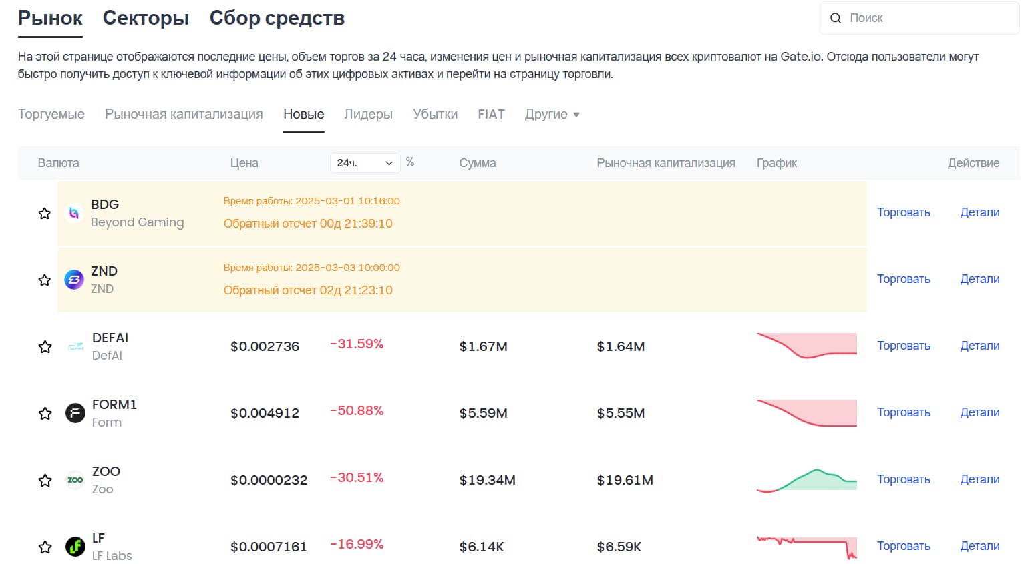Click the FORM1 coin logo
Screen dimensions: 1030x564
pos(75,413)
